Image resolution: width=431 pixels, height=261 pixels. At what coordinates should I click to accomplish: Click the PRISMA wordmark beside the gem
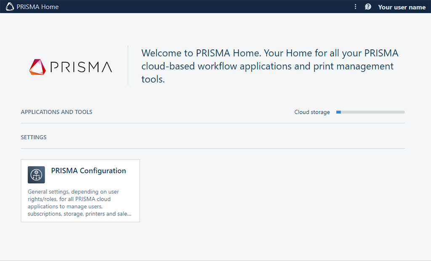pos(81,67)
